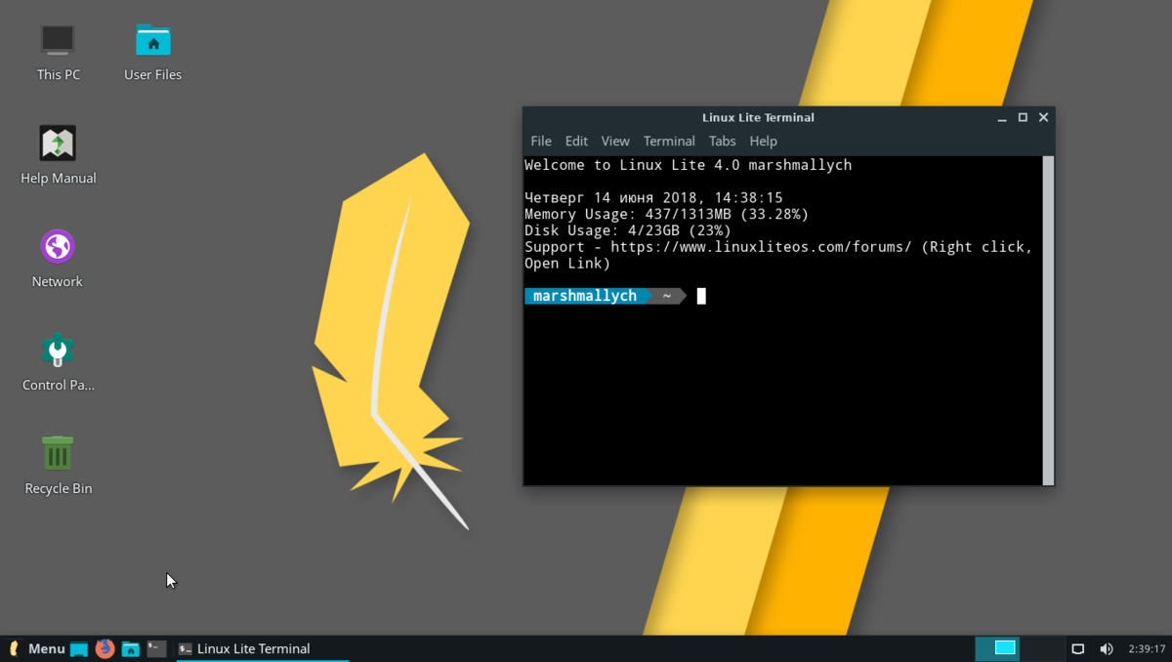
Task: Open the Firefox icon on the taskbar
Action: pos(104,648)
